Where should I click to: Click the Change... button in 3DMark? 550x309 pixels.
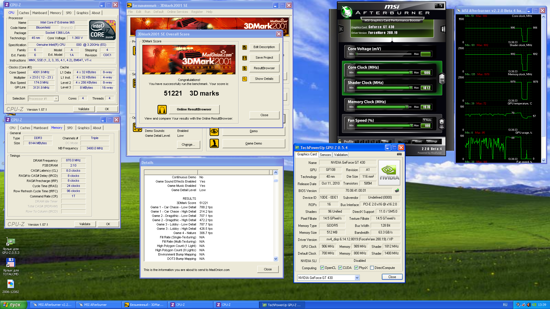(x=188, y=144)
